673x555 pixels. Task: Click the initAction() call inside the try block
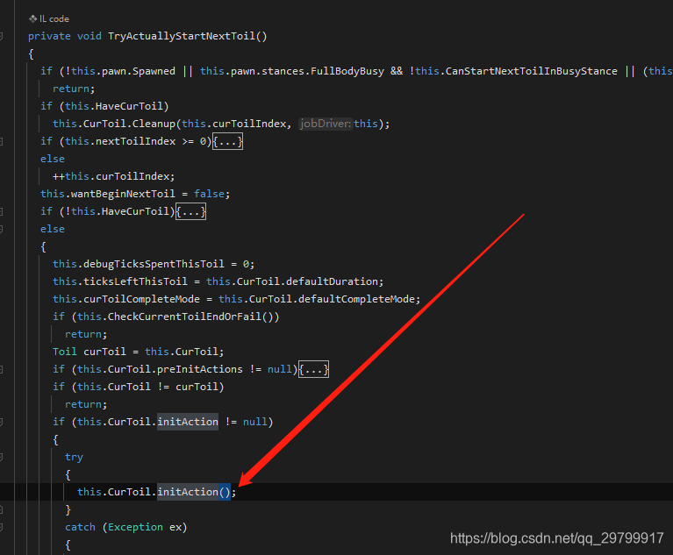194,492
